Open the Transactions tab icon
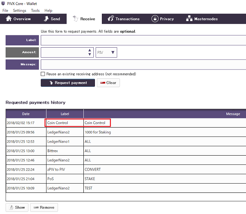 point(111,19)
